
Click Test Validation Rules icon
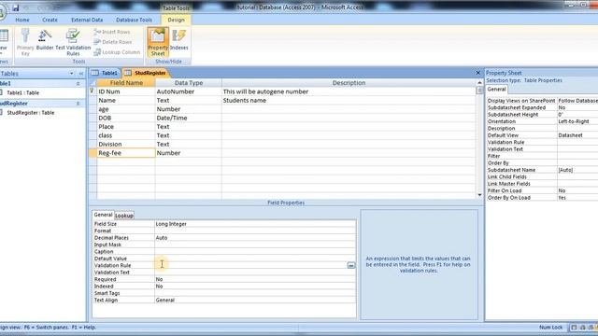click(73, 42)
